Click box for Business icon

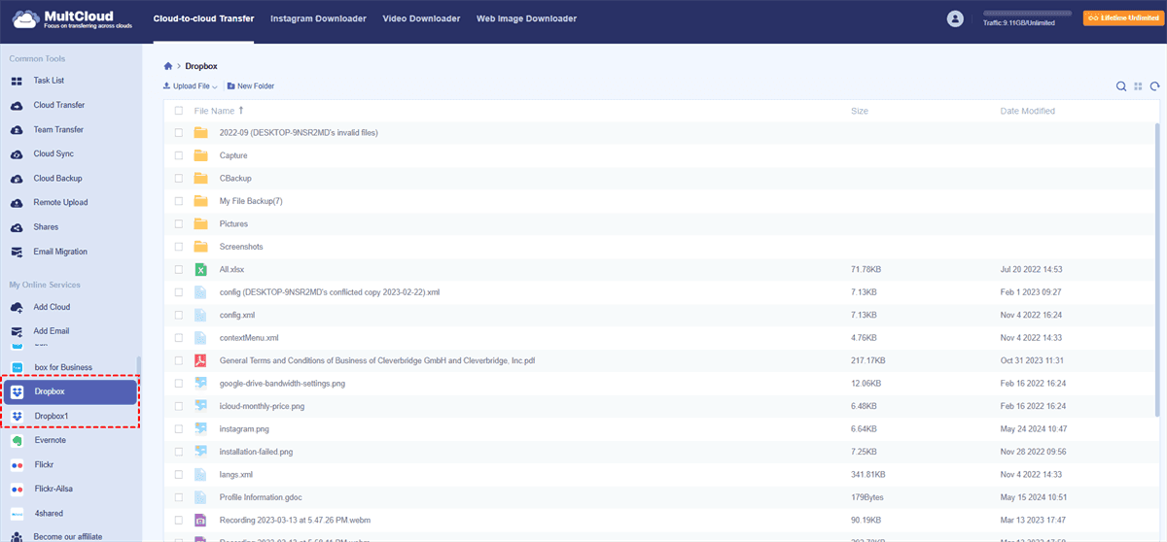(x=17, y=367)
